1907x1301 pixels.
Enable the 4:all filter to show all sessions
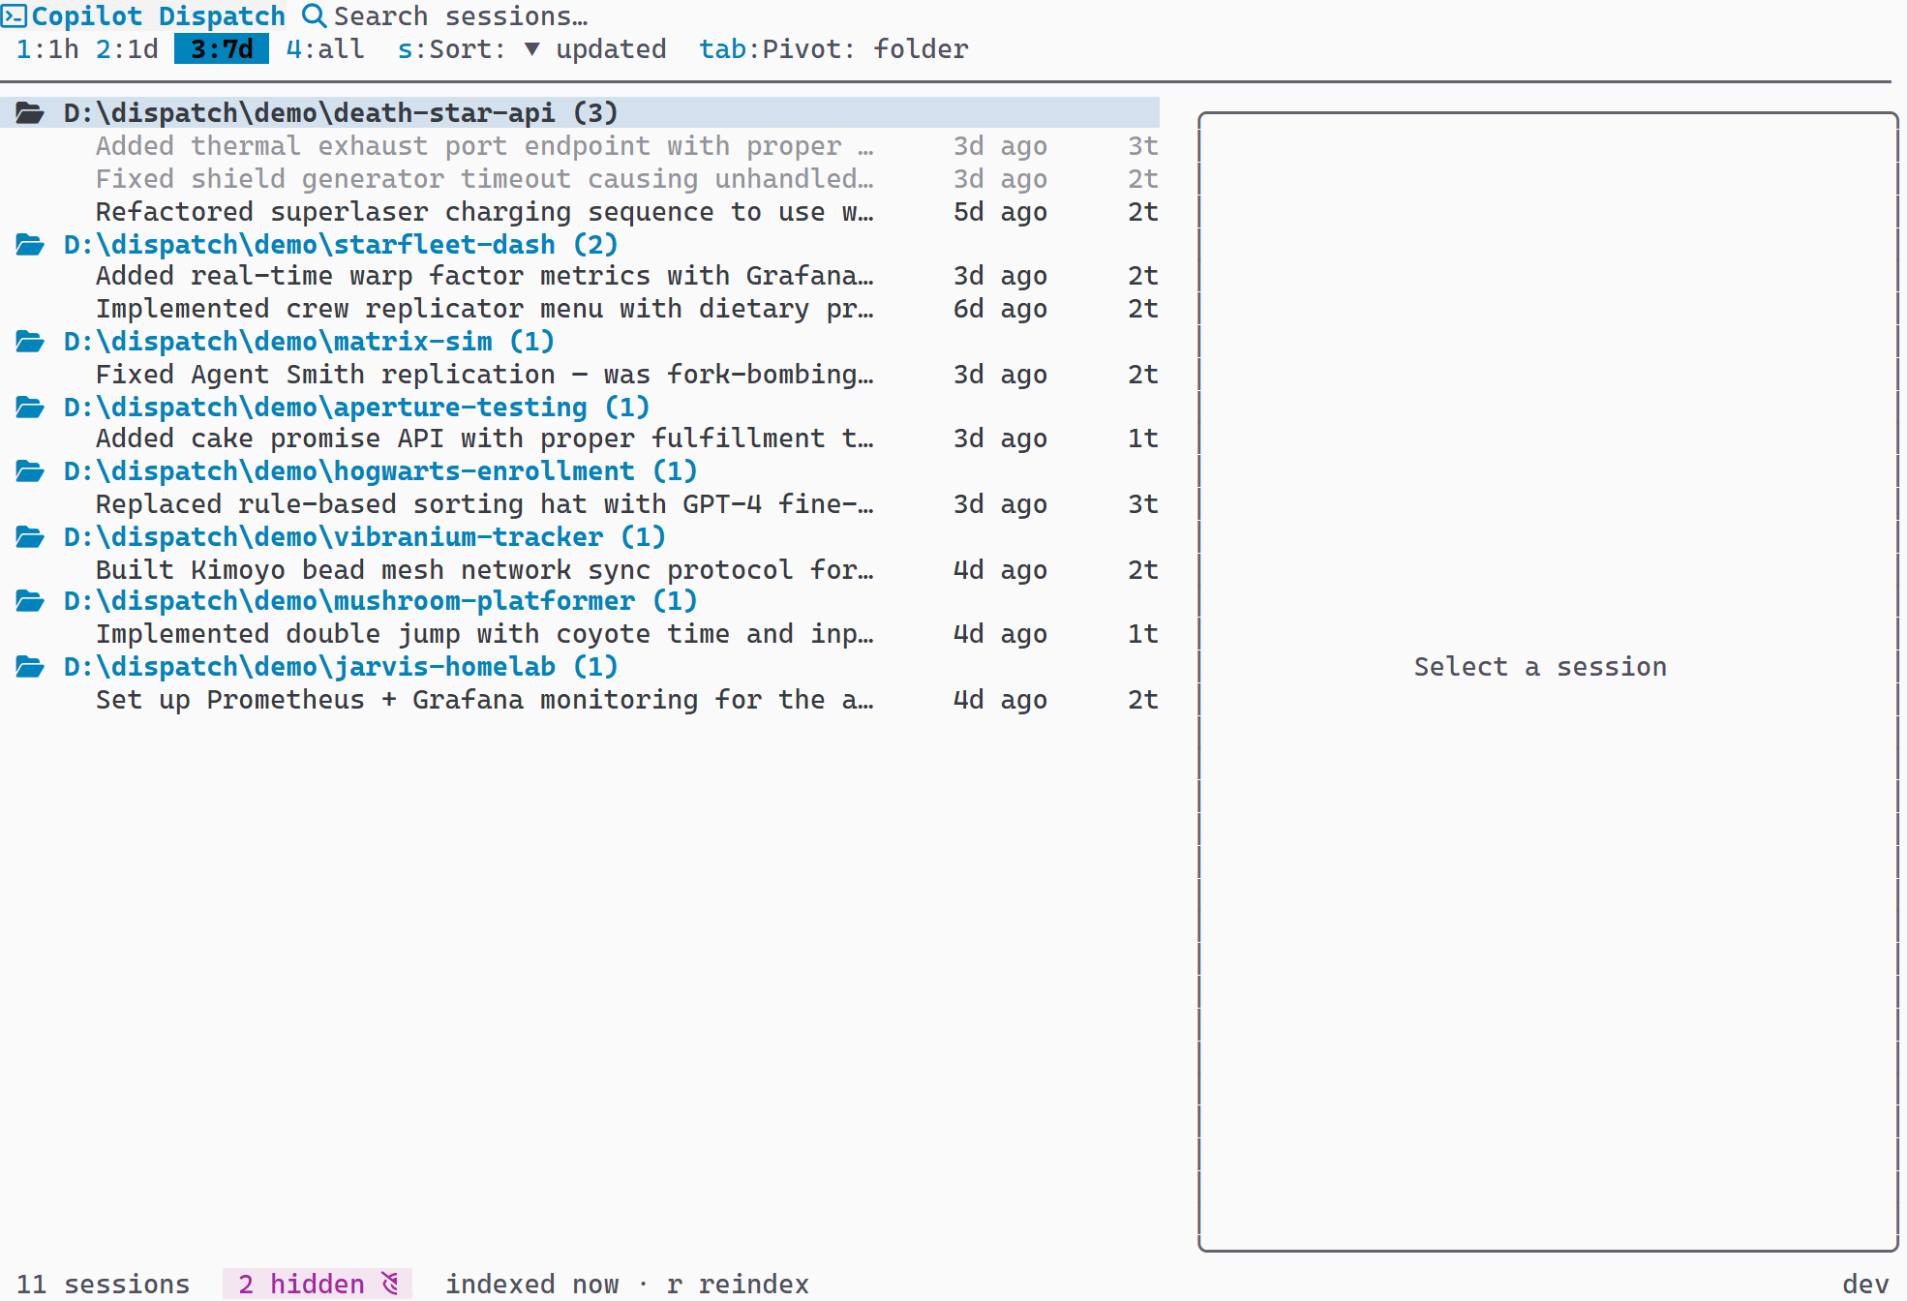click(x=323, y=48)
